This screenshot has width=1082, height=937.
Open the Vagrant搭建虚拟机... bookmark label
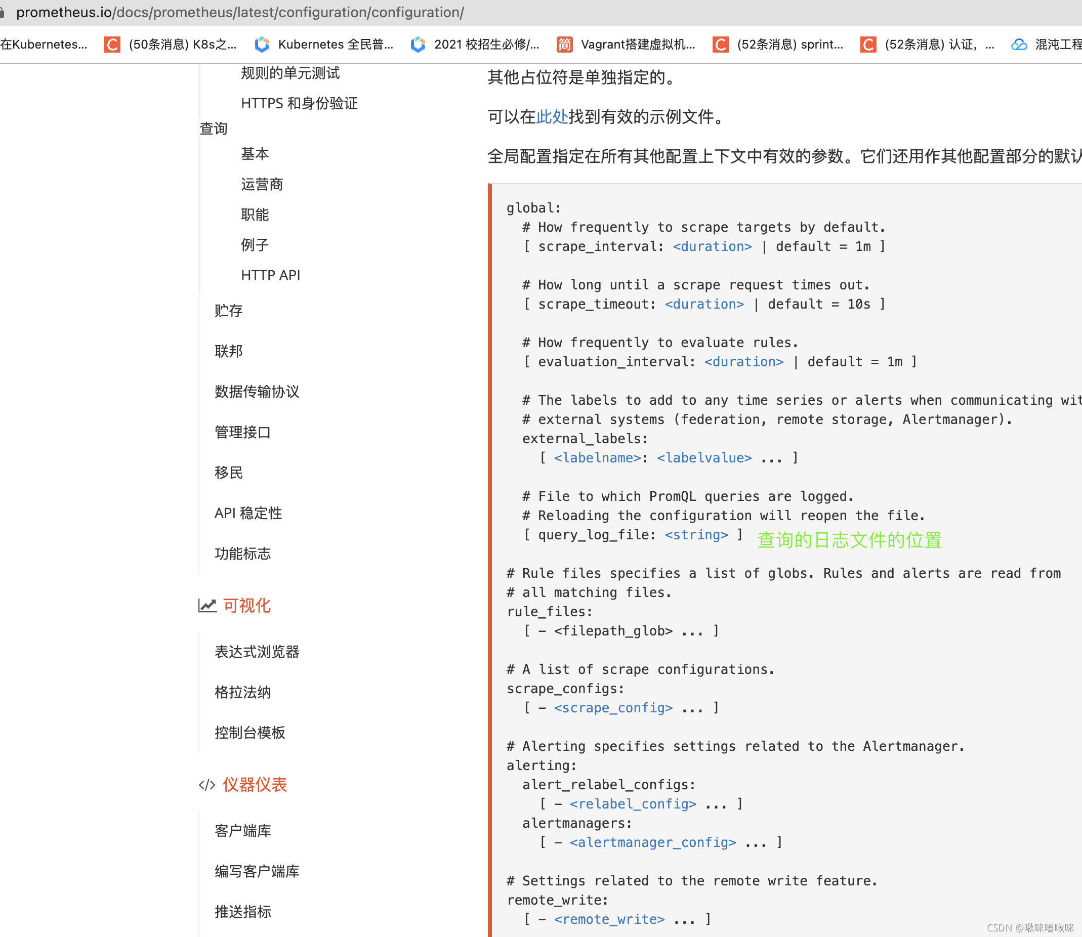click(x=638, y=45)
